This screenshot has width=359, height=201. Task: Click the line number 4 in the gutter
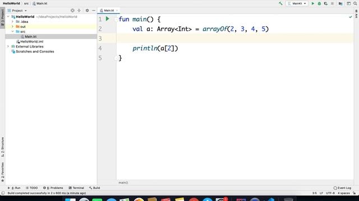(x=100, y=49)
